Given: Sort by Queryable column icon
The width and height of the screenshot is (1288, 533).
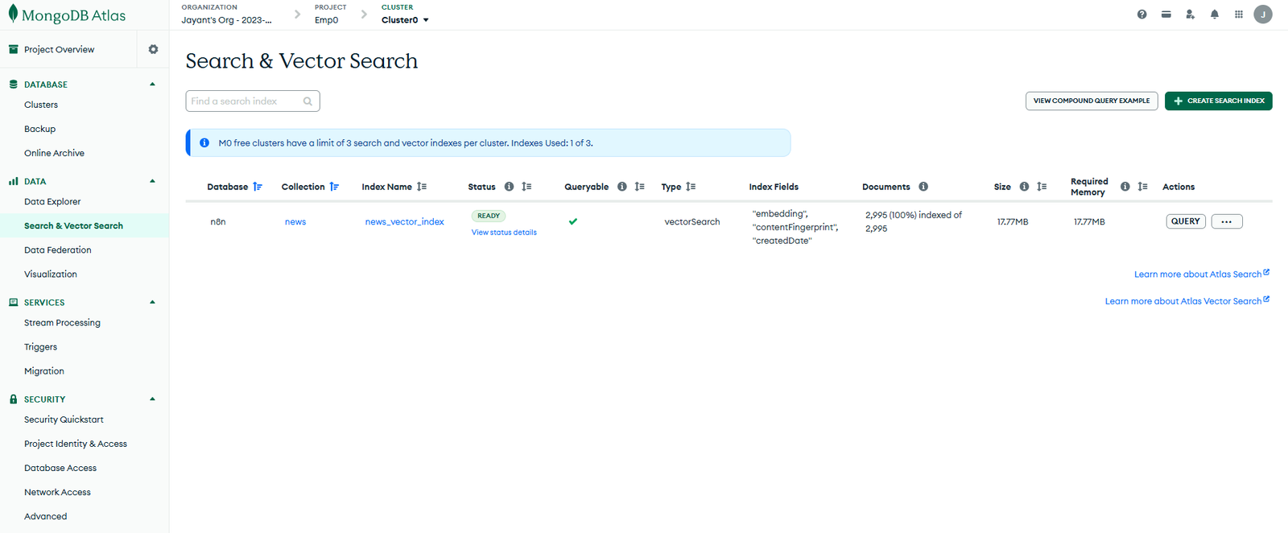Looking at the screenshot, I should pos(639,187).
